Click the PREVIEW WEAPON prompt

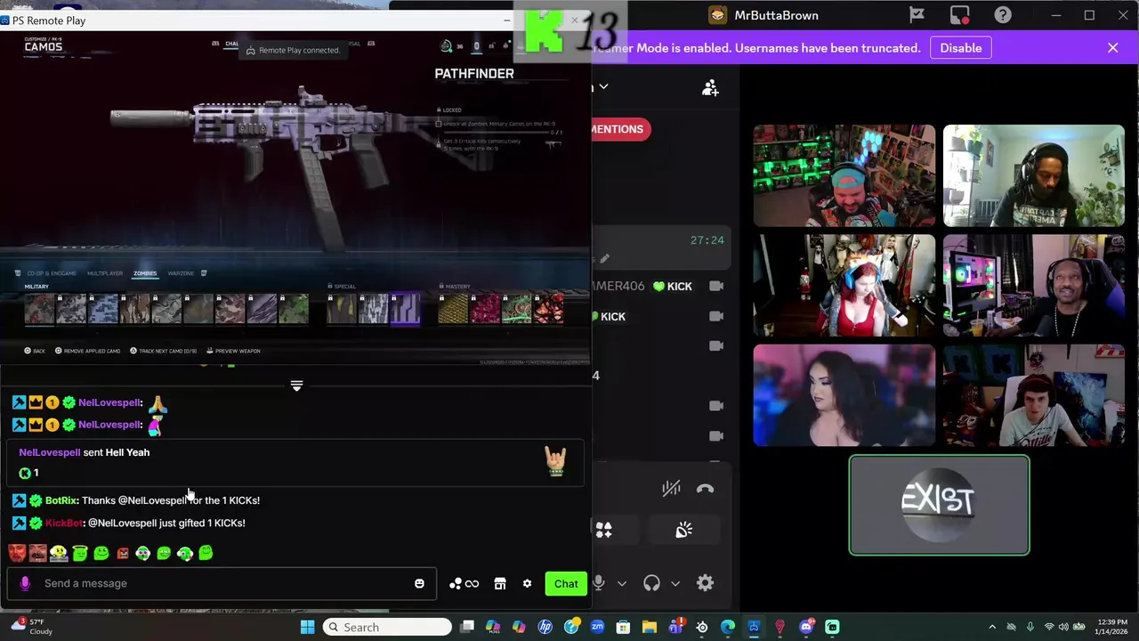click(x=233, y=351)
